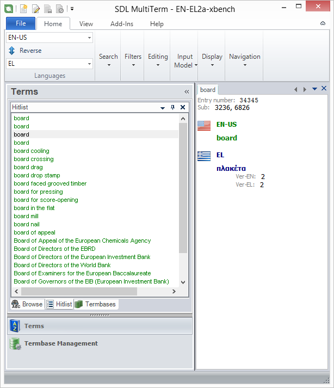Click the Reverse languages arrows icon
334x388 pixels.
11,51
